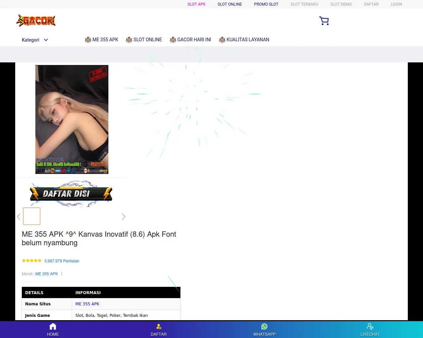Screen dimensions: 423x338
Task: Open Livechat icon in bottom bar
Action: (370, 326)
